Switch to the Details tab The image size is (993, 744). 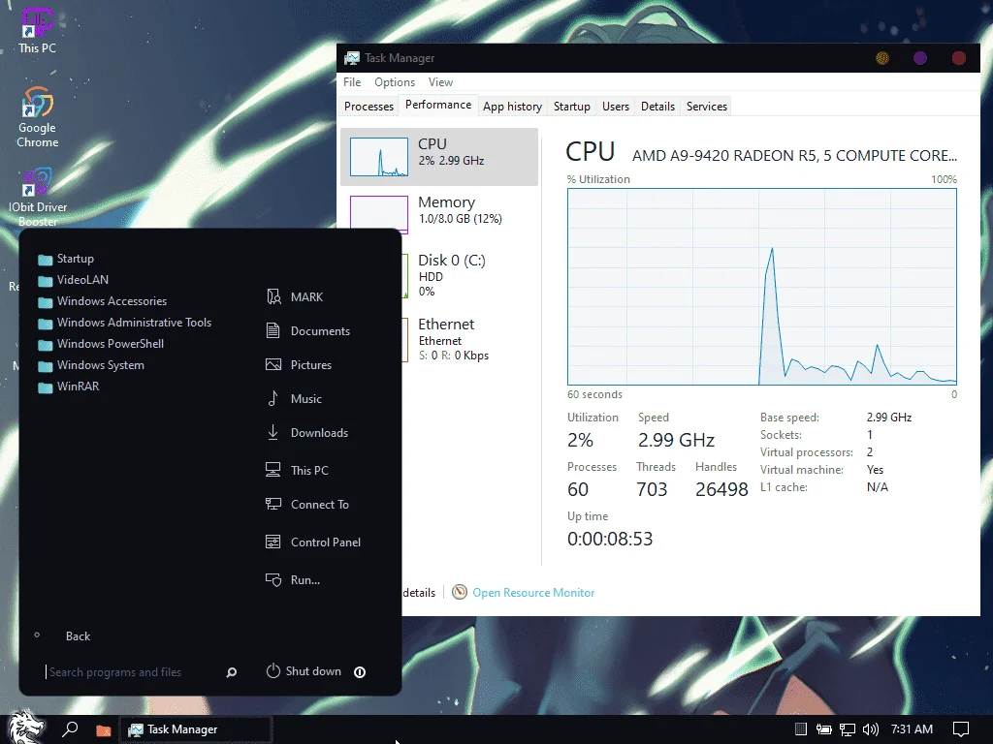(x=657, y=107)
